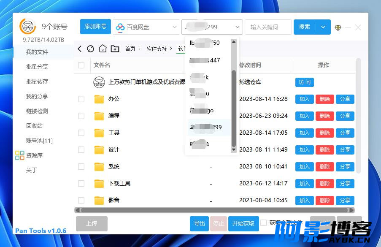Switch to the 回收站 sidebar item
The width and height of the screenshot is (381, 247).
[34, 126]
